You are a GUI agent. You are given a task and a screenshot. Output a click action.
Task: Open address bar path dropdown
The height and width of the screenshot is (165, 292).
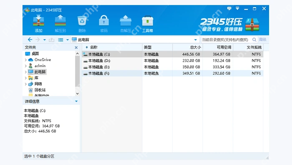195,40
